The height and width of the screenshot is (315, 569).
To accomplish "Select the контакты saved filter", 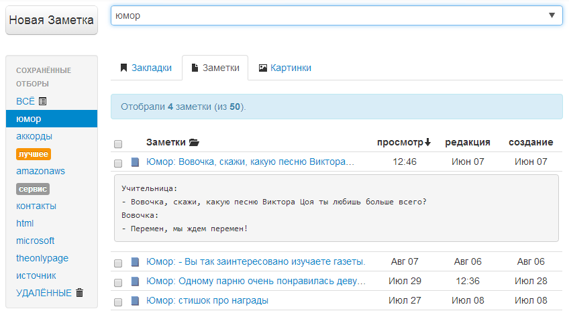I will coord(36,206).
